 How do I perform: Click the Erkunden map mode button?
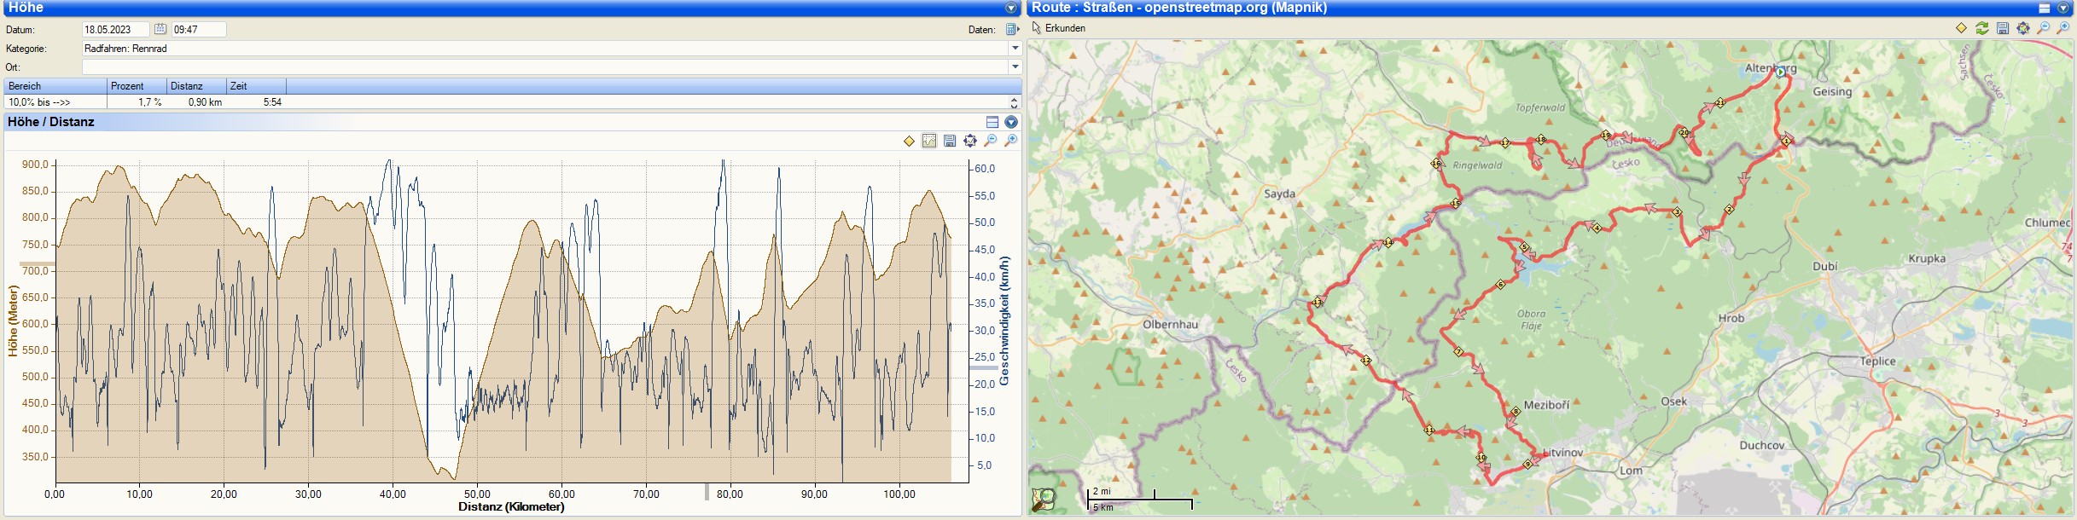1058,28
